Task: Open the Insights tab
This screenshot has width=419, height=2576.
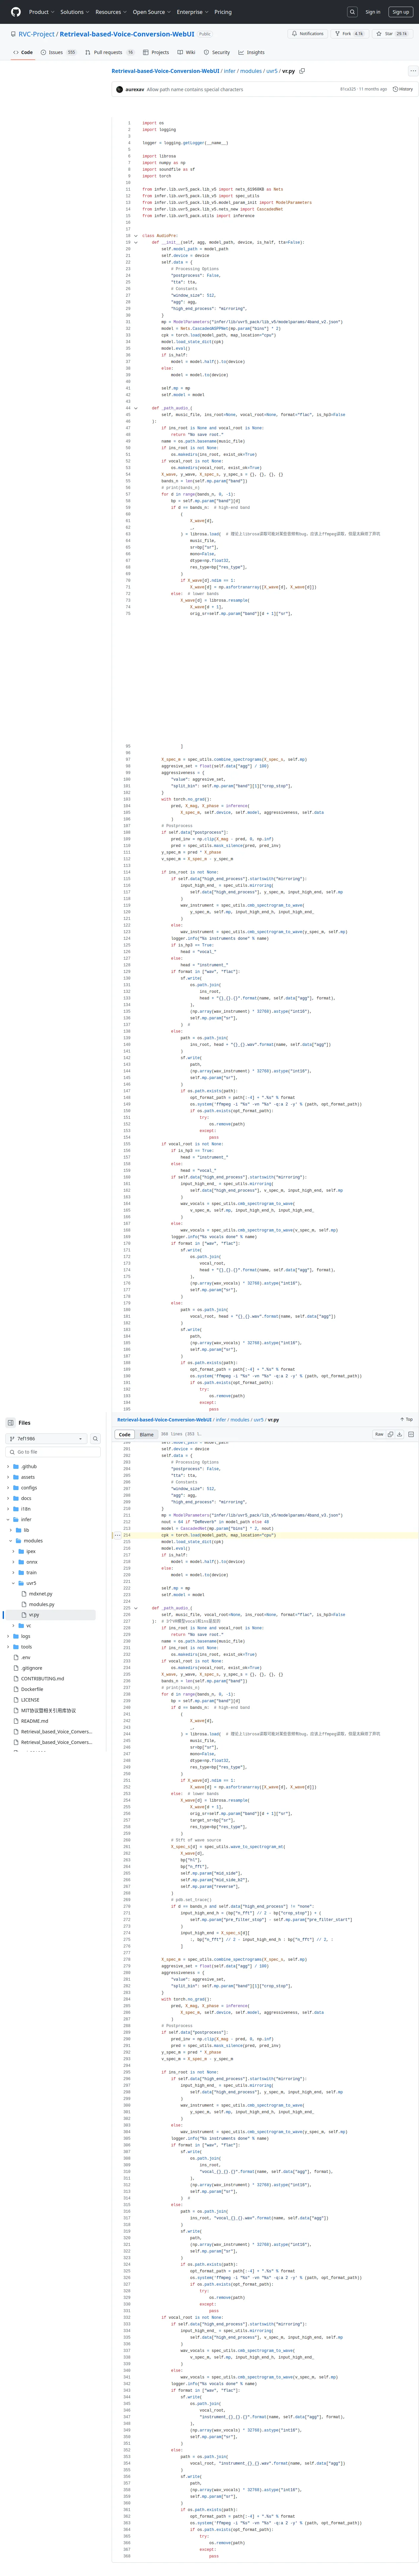Action: pos(252,52)
